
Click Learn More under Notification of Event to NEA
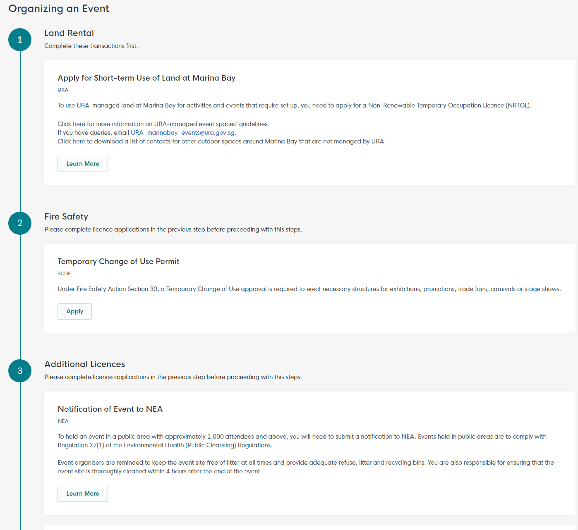coord(83,494)
